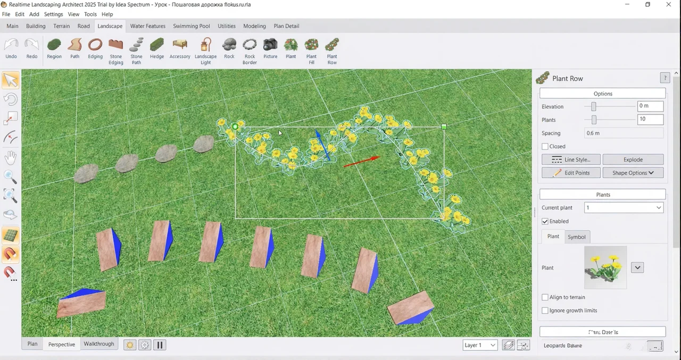Image resolution: width=681 pixels, height=360 pixels.
Task: Click the Explode button
Action: (x=633, y=160)
